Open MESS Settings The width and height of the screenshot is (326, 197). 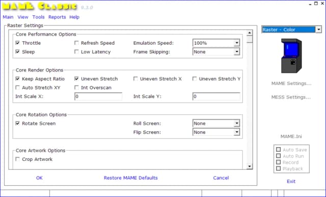(291, 97)
